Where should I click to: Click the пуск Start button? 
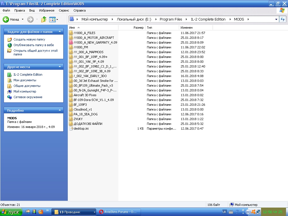coord(11,212)
